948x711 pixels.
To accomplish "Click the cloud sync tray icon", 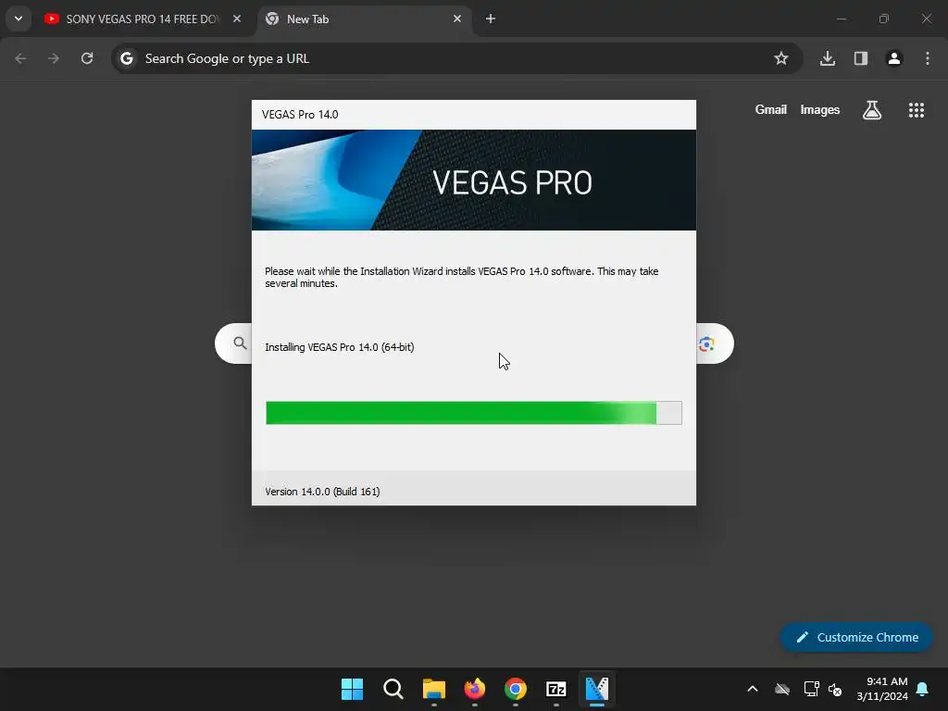I will pyautogui.click(x=782, y=689).
